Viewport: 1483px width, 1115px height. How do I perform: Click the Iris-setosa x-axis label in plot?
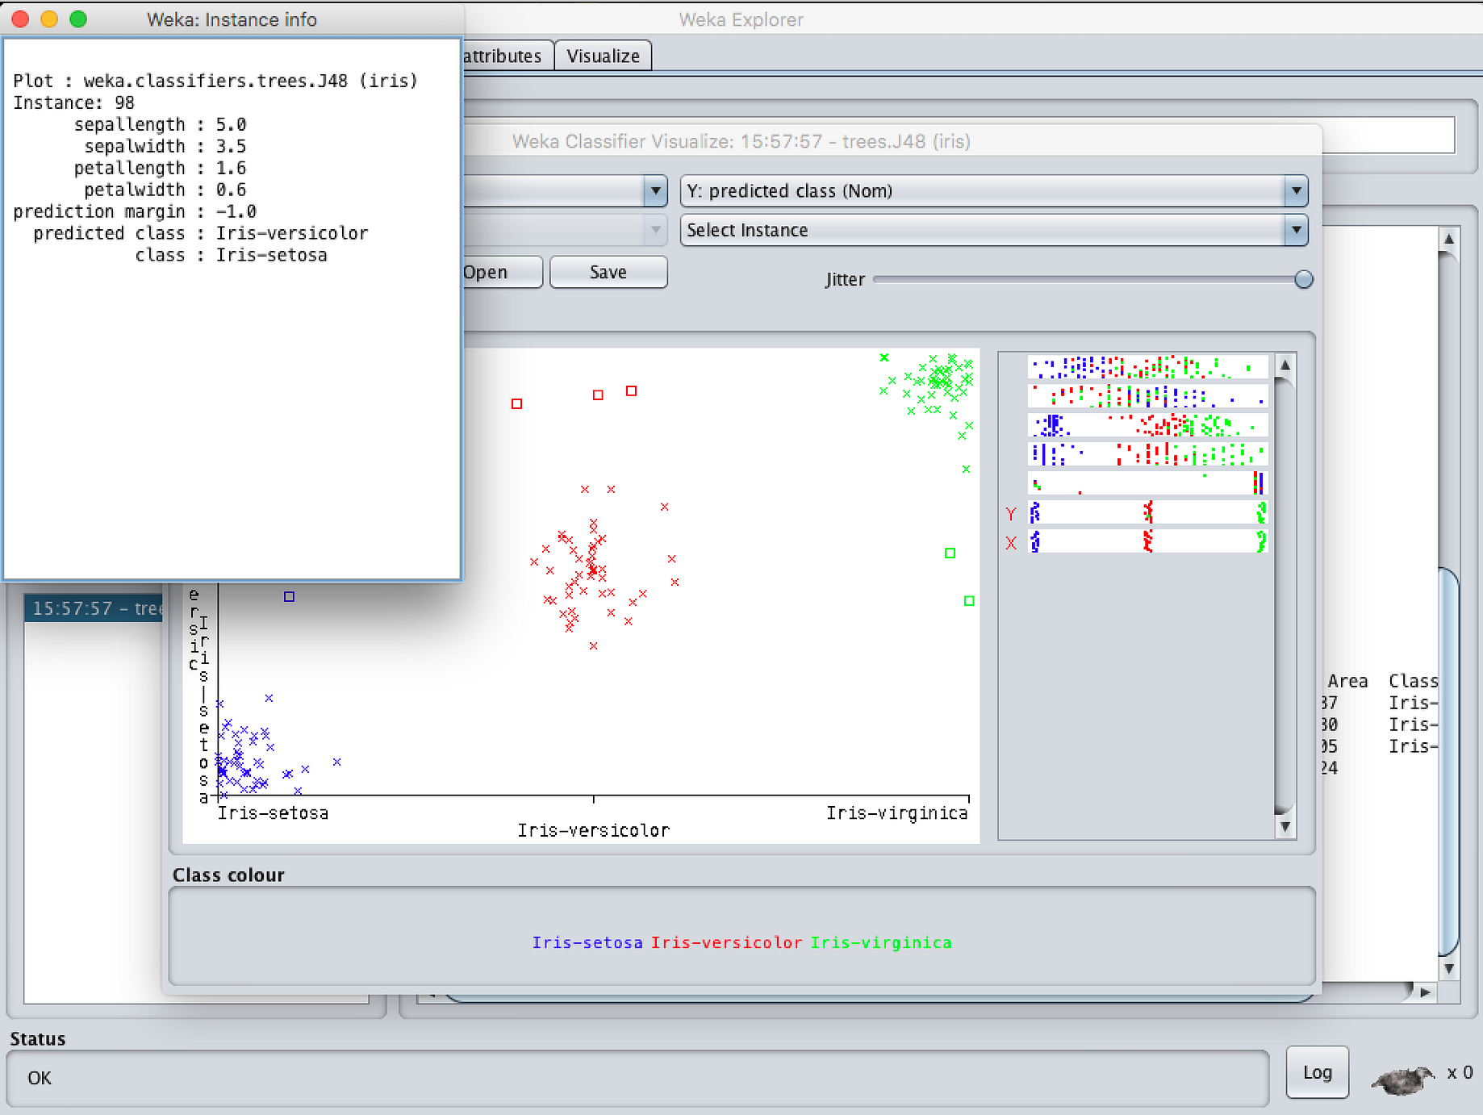[273, 812]
